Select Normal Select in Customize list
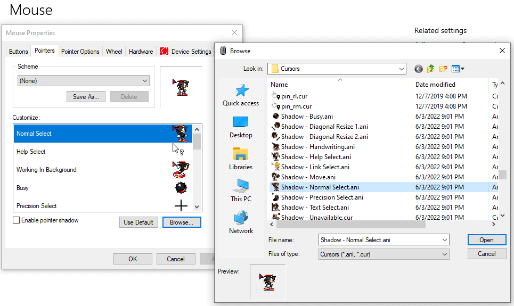The image size is (514, 306). pyautogui.click(x=103, y=134)
